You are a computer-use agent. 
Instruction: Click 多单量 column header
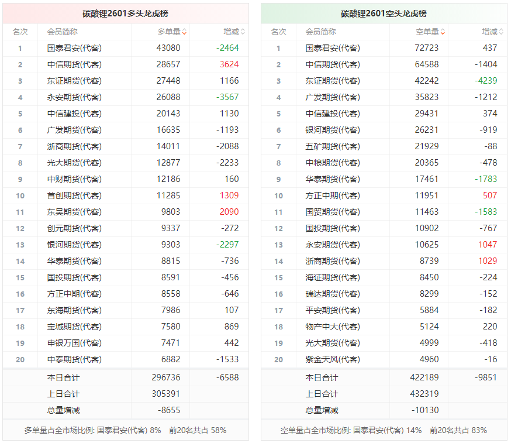[169, 32]
